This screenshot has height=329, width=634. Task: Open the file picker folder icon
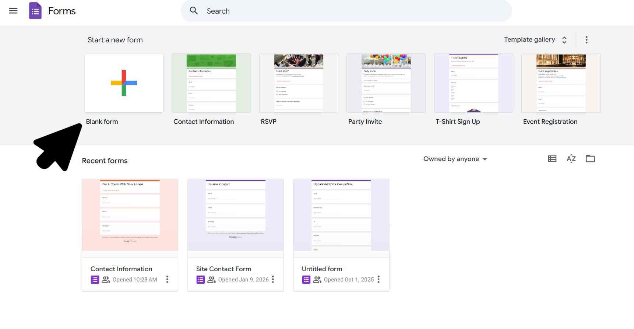tap(590, 159)
